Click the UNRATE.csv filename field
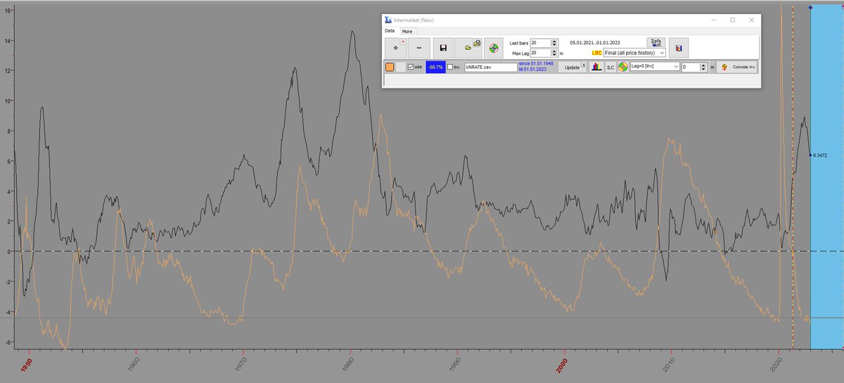The width and height of the screenshot is (844, 383). click(491, 67)
